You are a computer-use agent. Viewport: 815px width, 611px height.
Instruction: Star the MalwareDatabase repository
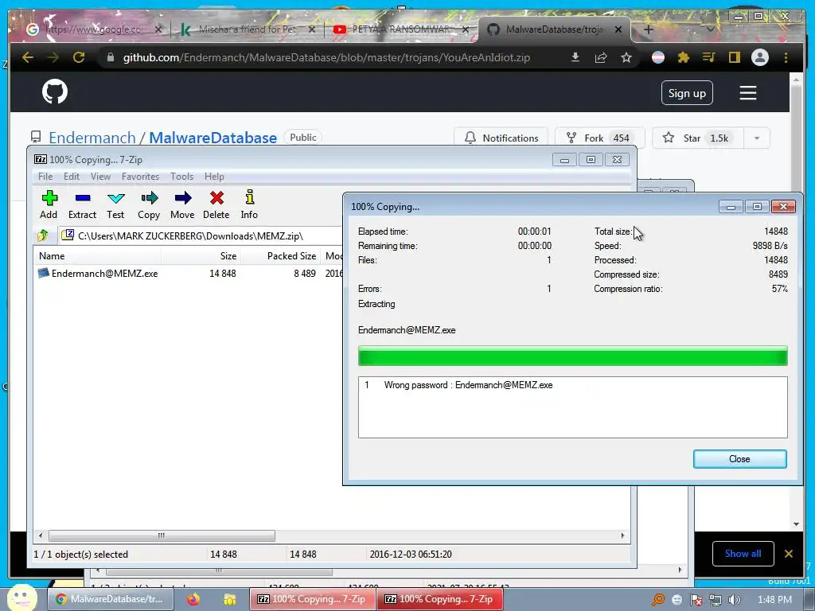tap(698, 138)
